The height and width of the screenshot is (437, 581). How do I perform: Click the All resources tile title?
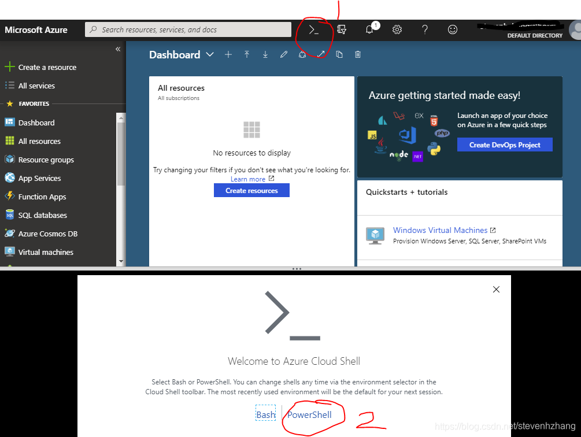[x=181, y=88]
